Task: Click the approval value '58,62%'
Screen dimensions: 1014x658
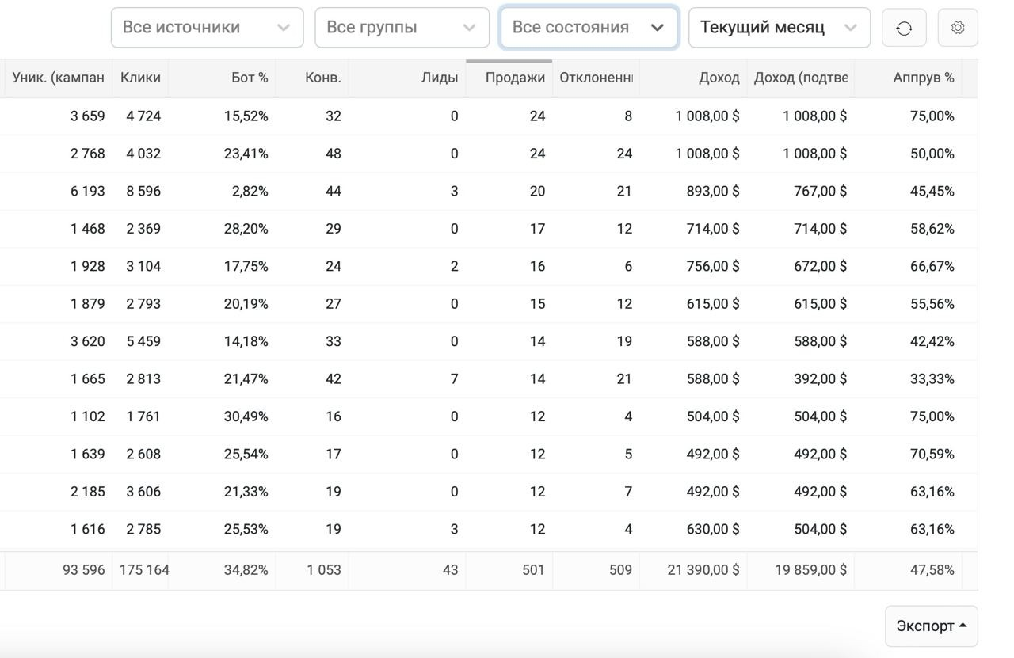Action: click(932, 229)
